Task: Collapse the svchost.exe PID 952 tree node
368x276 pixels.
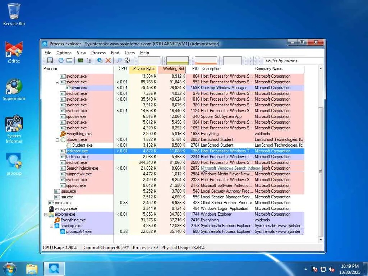Action: click(57, 82)
